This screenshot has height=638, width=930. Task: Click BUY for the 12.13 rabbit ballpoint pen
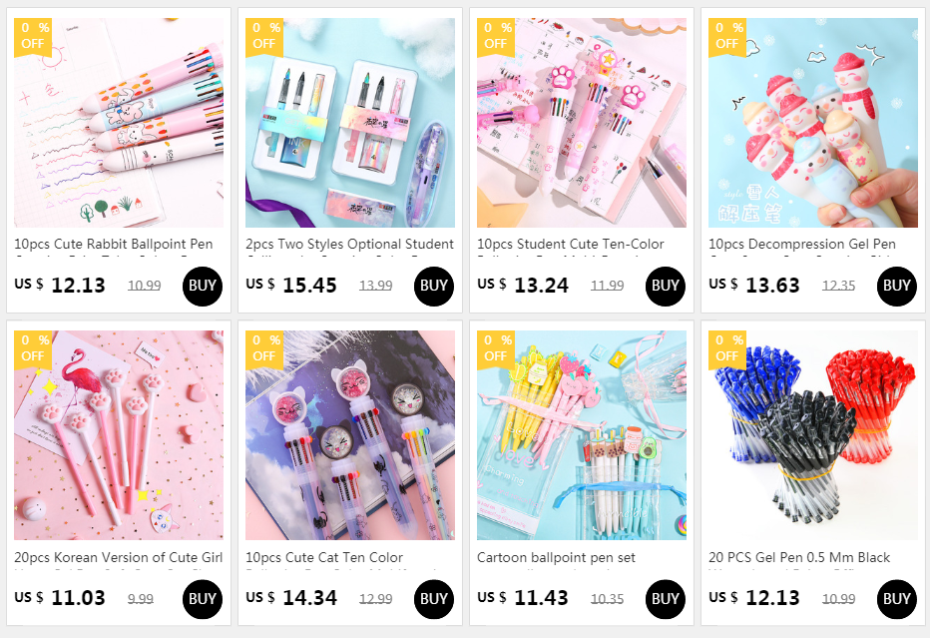(203, 287)
